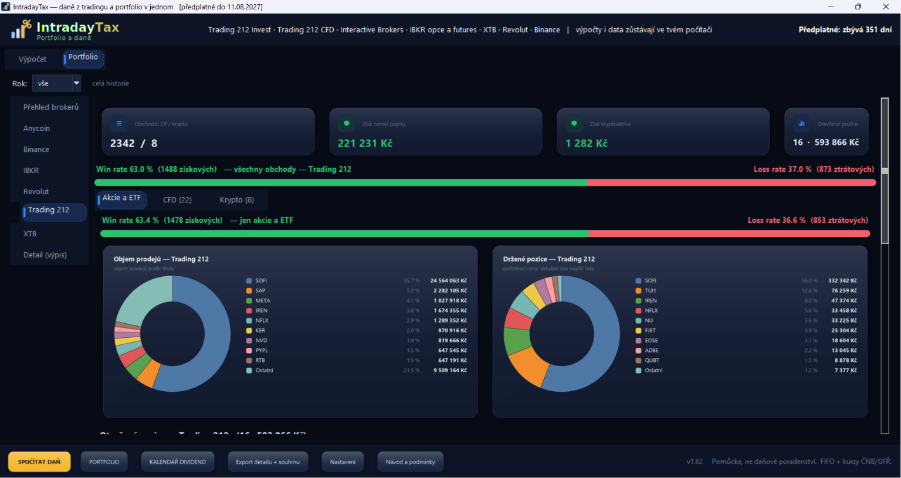901x478 pixels.
Task: Open Nastavení settings button
Action: [x=343, y=462]
